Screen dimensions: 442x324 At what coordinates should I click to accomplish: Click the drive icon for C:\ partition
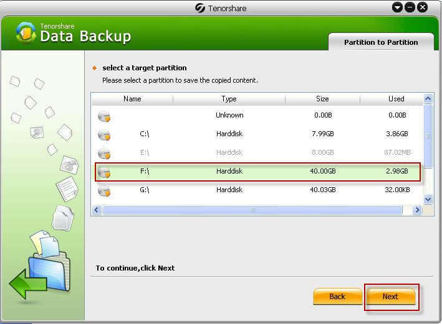tap(104, 134)
